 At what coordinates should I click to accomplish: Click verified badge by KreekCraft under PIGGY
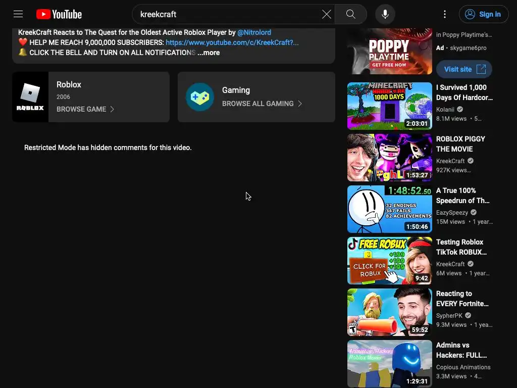(x=471, y=161)
